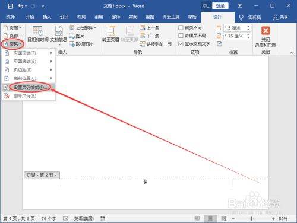Viewport: 297px width, 223px height.
Task: Uncheck the 显示文档文字 checkbox
Action: tap(181, 44)
